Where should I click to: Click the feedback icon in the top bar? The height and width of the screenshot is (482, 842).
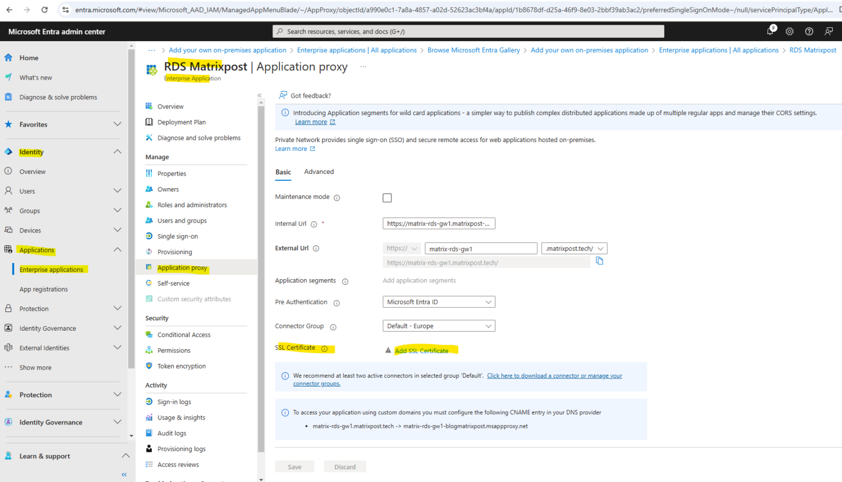[828, 31]
